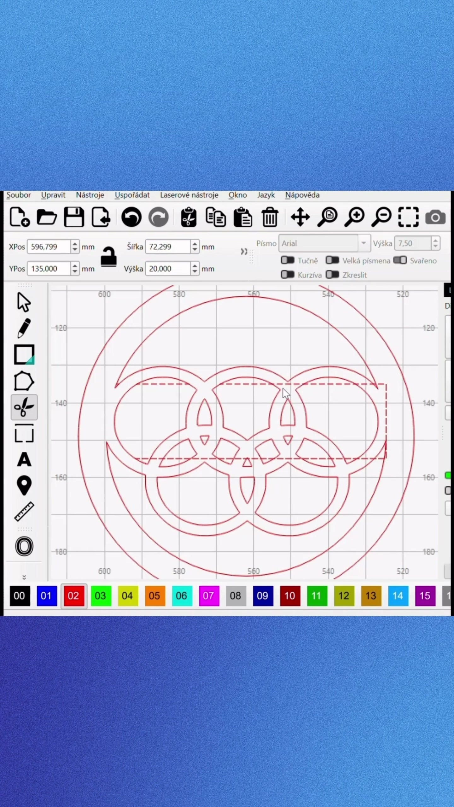
Task: Click the object Výška 20,000 stepper arrows
Action: click(x=195, y=269)
